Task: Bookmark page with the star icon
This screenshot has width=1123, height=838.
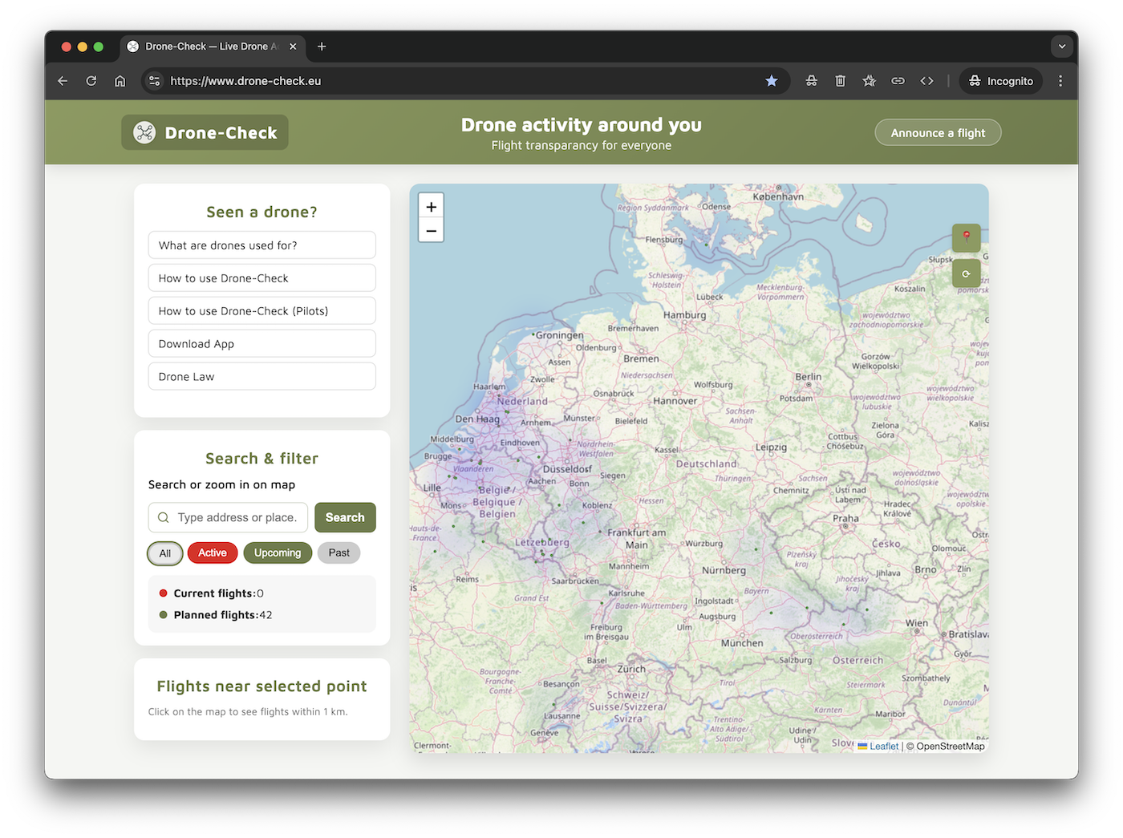Action: click(x=771, y=81)
